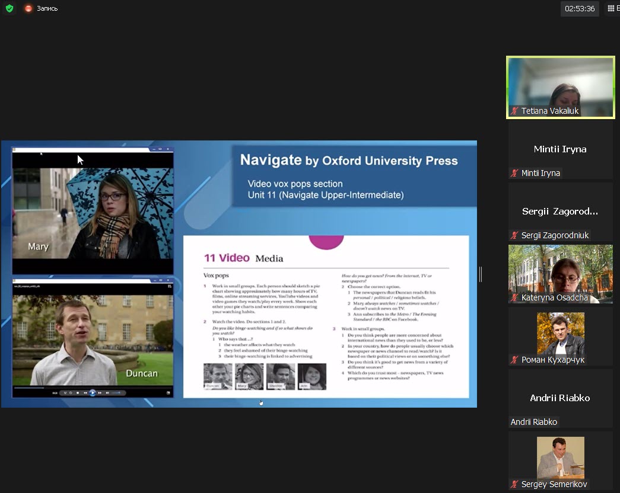Click the muted mic icon beside Sergey Semerikov
This screenshot has height=493, width=620.
pyautogui.click(x=514, y=485)
